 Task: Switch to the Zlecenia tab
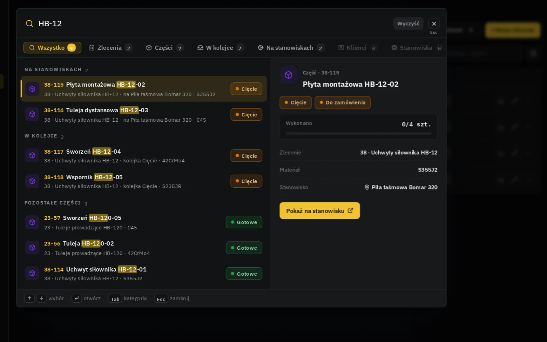point(110,48)
